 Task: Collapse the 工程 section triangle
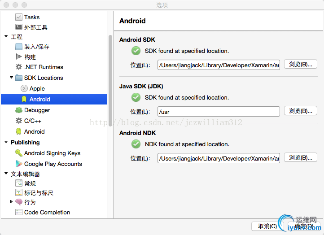coord(6,36)
